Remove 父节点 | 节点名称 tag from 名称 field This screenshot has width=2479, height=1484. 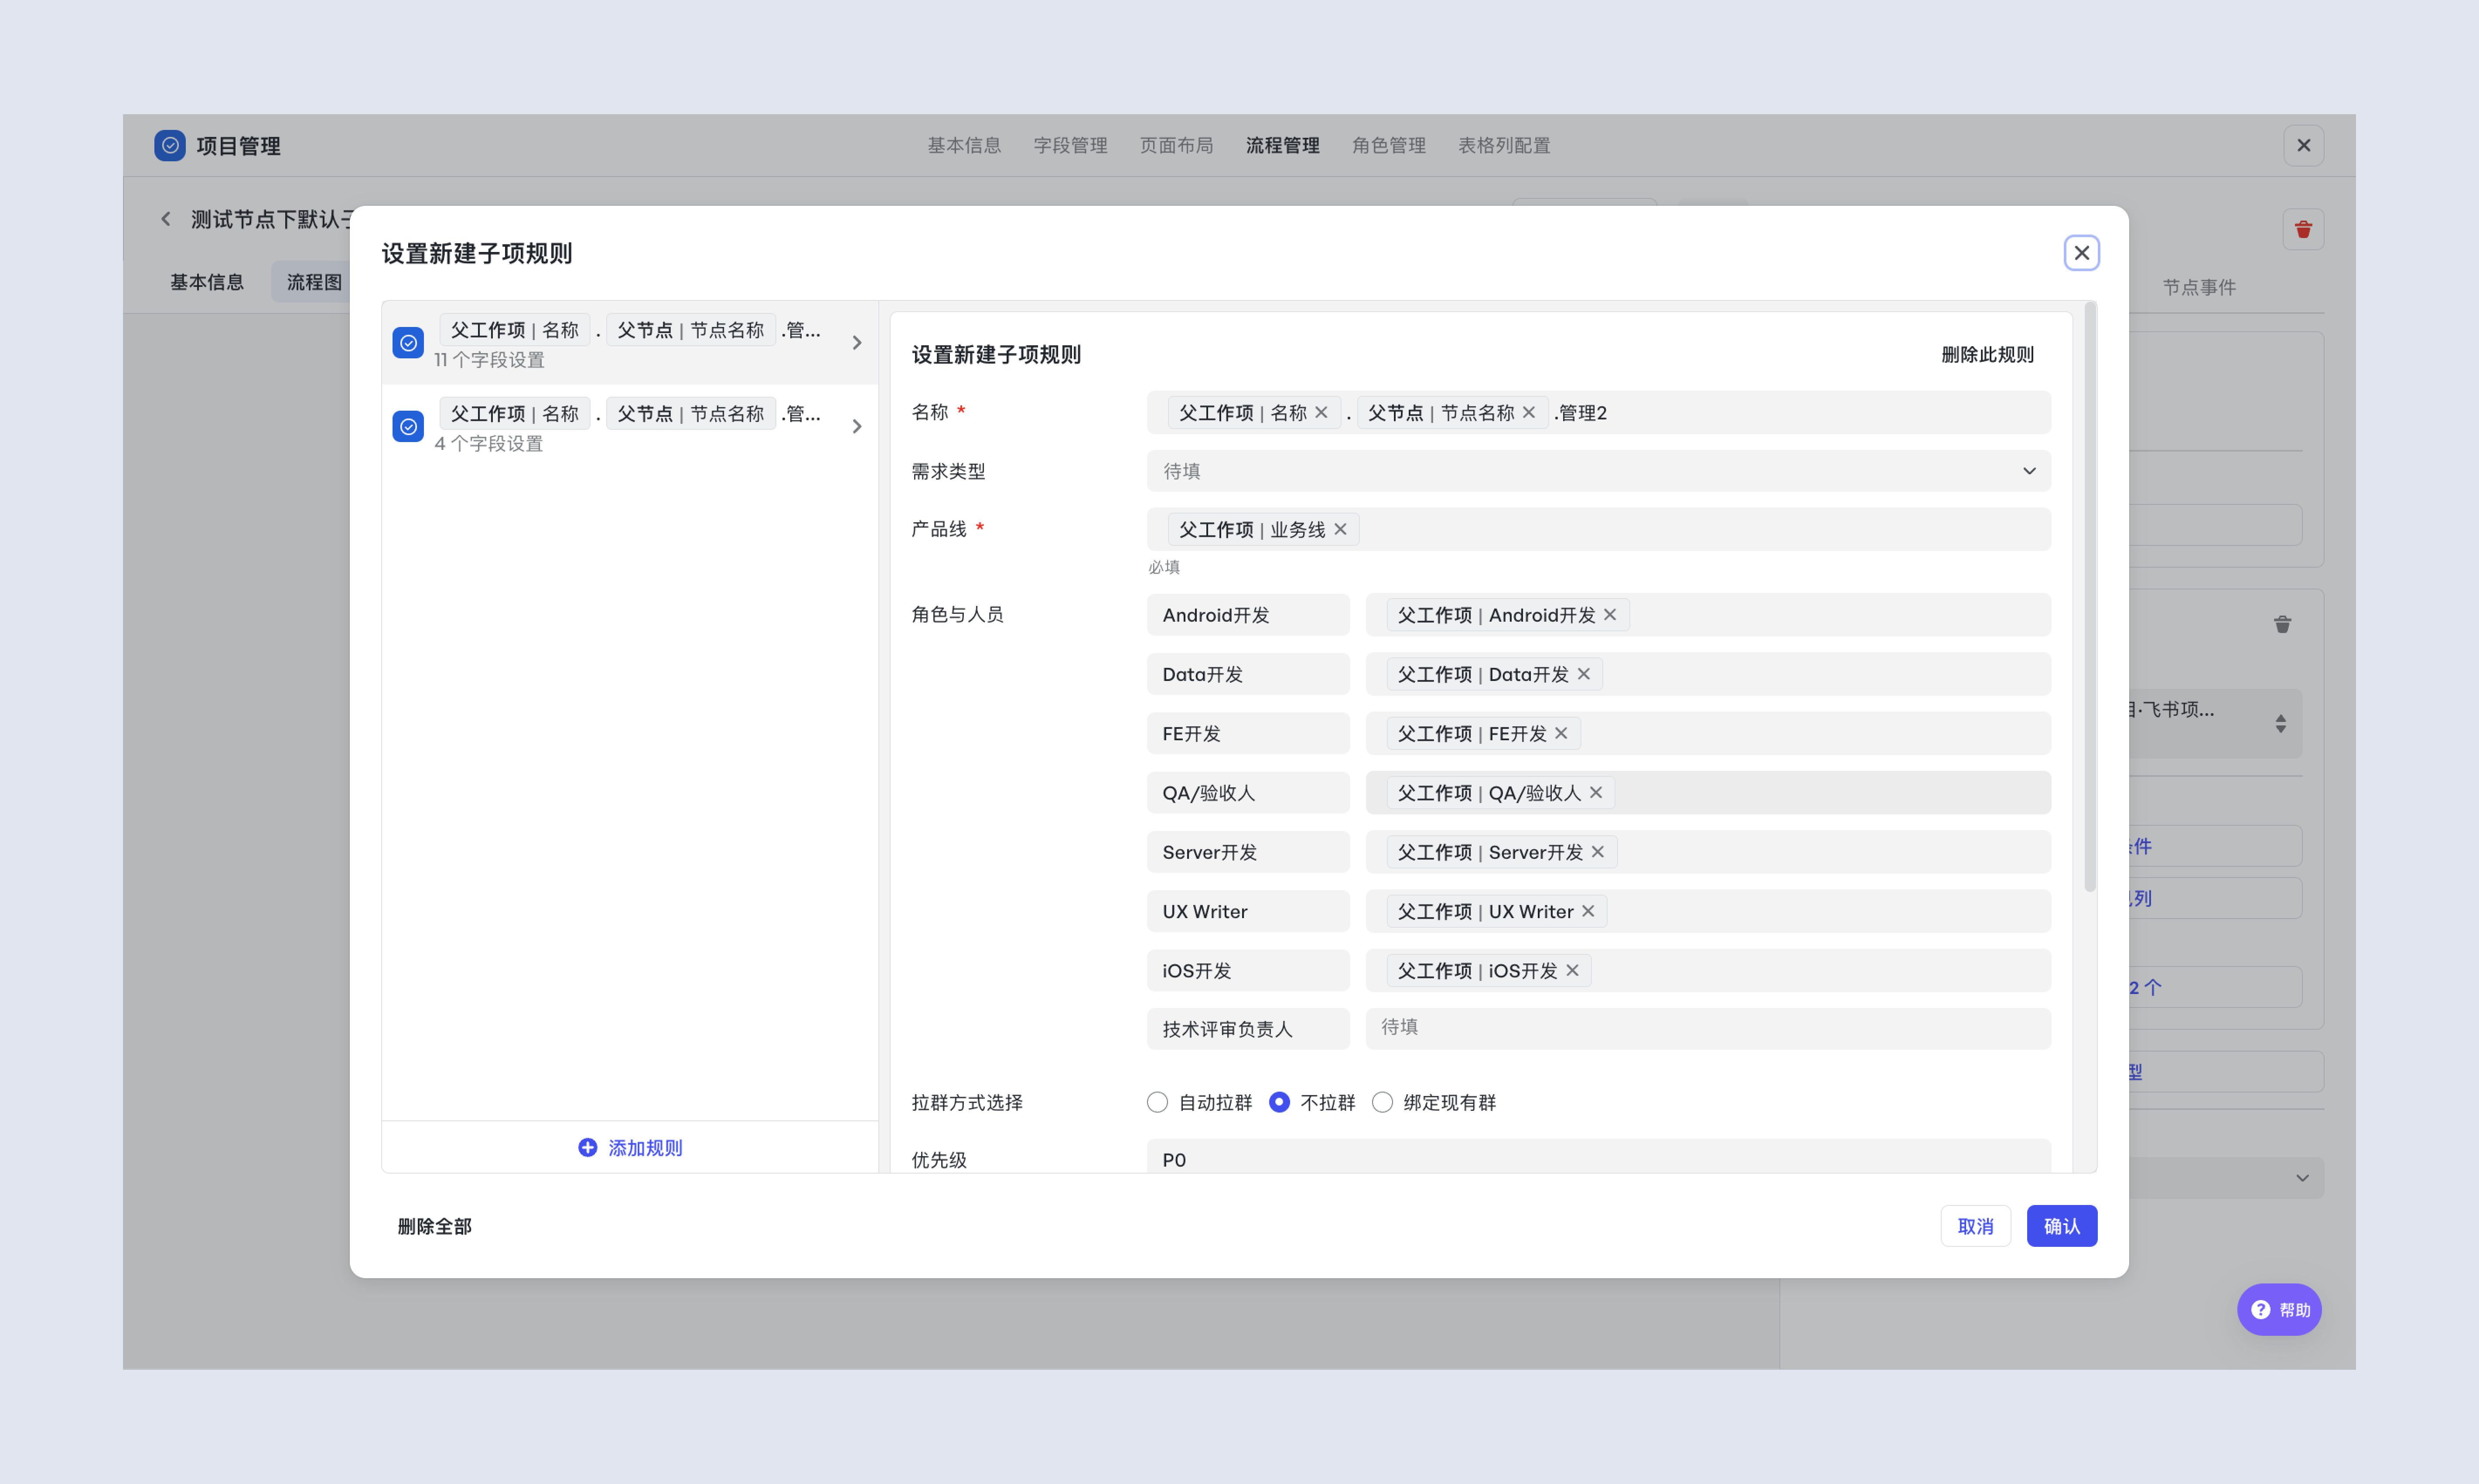point(1529,413)
